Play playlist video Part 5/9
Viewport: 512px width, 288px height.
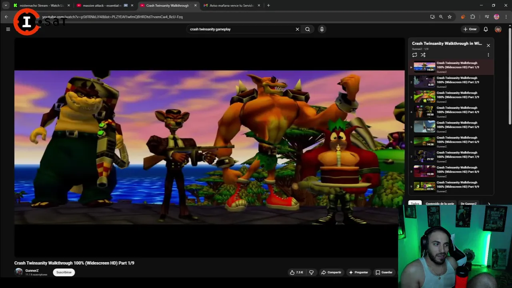pyautogui.click(x=452, y=127)
